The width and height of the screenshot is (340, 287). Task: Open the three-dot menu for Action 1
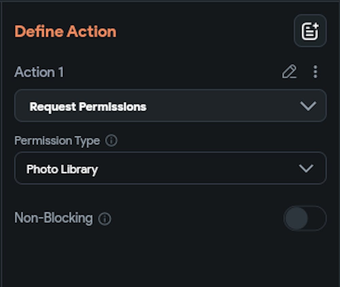tap(315, 72)
